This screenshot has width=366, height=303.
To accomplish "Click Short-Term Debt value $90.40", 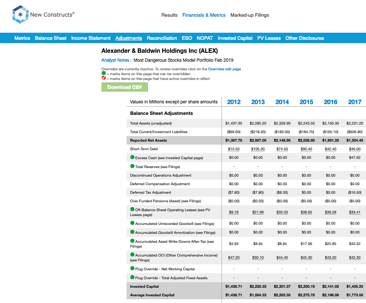I will pos(306,149).
